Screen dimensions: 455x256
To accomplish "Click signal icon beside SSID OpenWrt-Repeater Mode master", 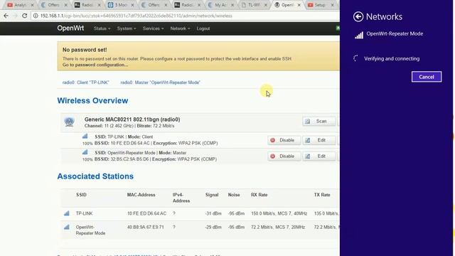I will (x=85, y=152).
